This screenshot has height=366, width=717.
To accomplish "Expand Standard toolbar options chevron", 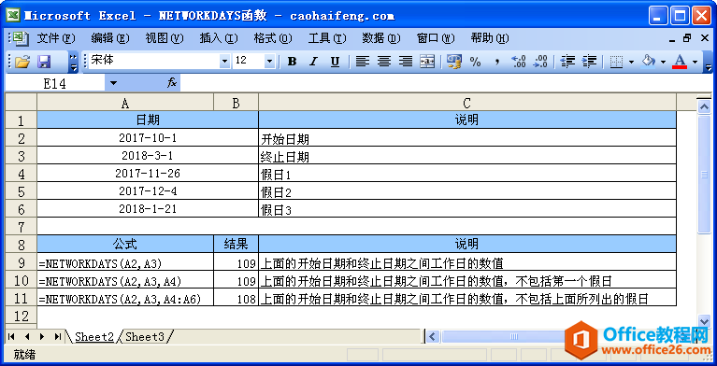I will tap(73, 62).
